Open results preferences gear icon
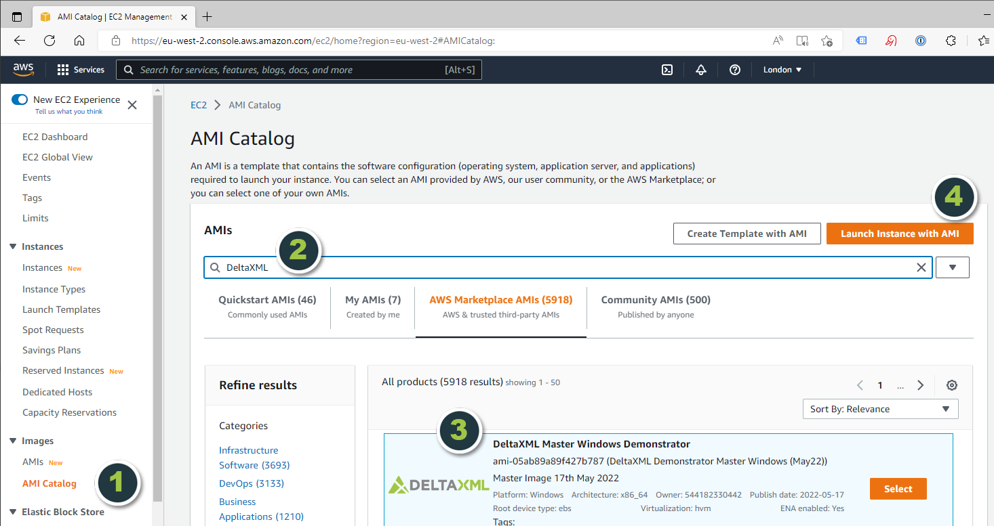Screen dimensions: 994x526 952,385
